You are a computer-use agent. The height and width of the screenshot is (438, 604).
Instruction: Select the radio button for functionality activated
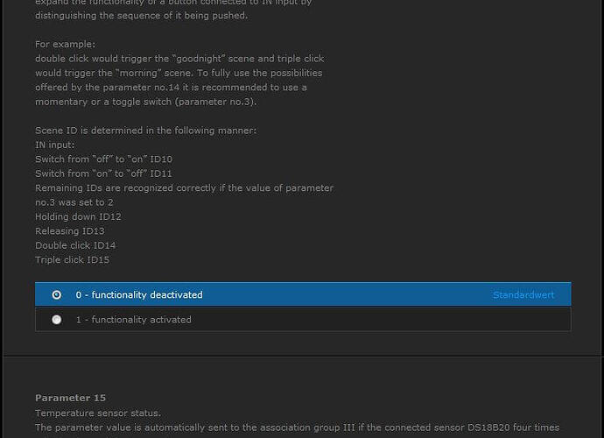pyautogui.click(x=57, y=320)
